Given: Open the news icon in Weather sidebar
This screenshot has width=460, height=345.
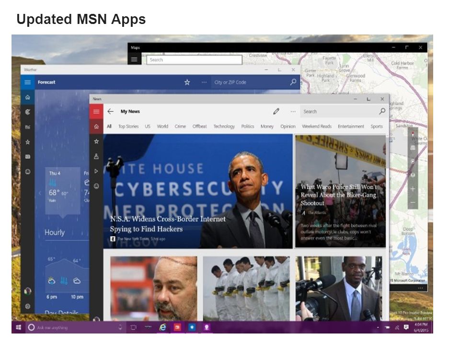Looking at the screenshot, I should 28,157.
